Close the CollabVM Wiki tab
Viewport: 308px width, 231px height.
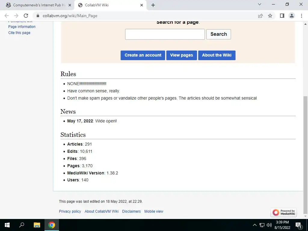(x=142, y=5)
